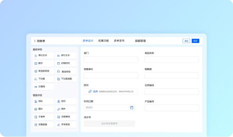
Task: Click the 增强字段 section heading
Action: [x=37, y=95]
